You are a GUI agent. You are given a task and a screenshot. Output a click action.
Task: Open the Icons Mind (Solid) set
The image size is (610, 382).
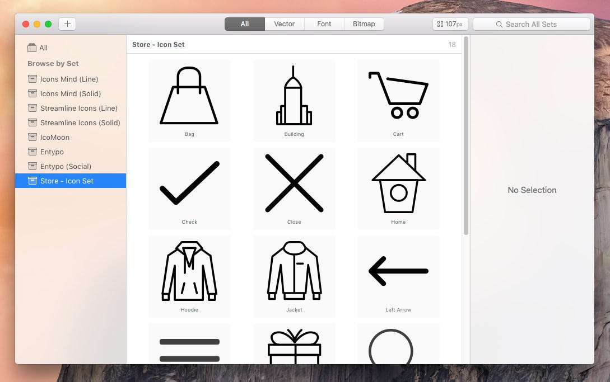[71, 93]
